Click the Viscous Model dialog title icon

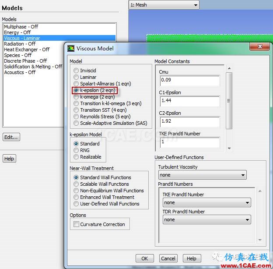point(71,49)
